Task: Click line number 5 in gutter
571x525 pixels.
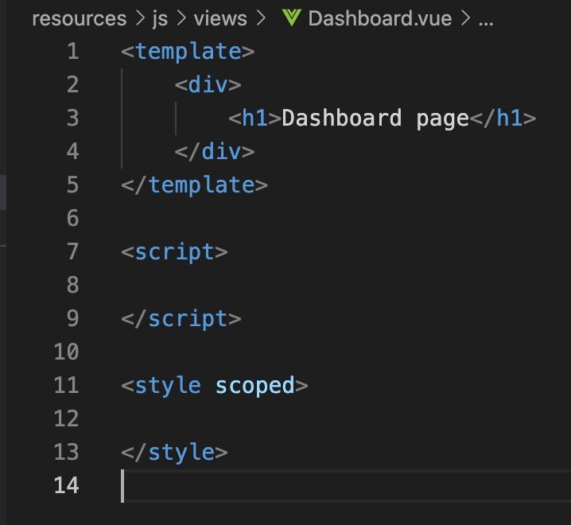Action: tap(73, 185)
